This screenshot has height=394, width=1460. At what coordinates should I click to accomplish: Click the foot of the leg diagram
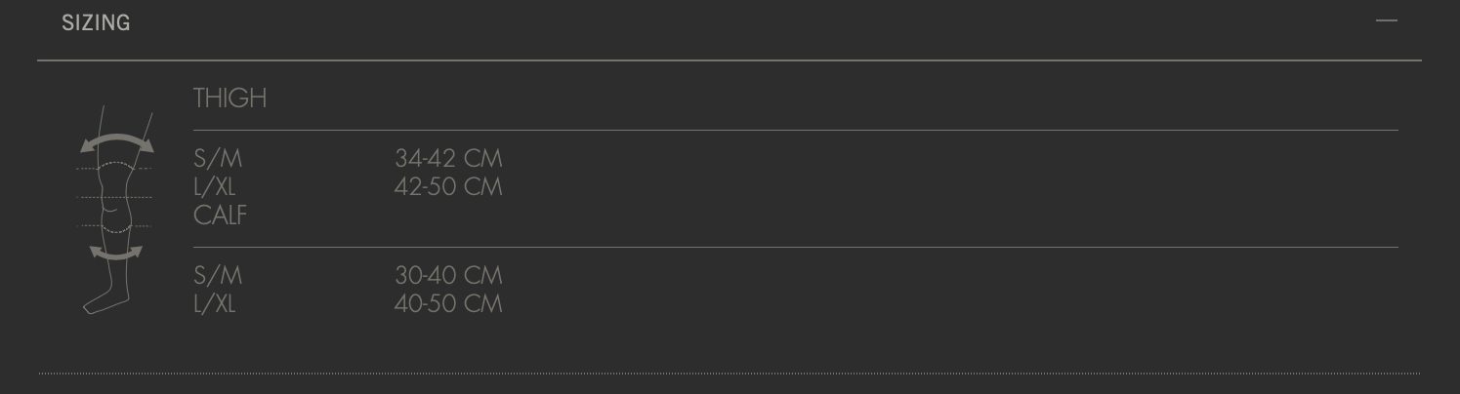(98, 303)
